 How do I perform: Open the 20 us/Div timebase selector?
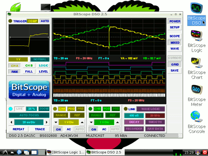coord(29,122)
